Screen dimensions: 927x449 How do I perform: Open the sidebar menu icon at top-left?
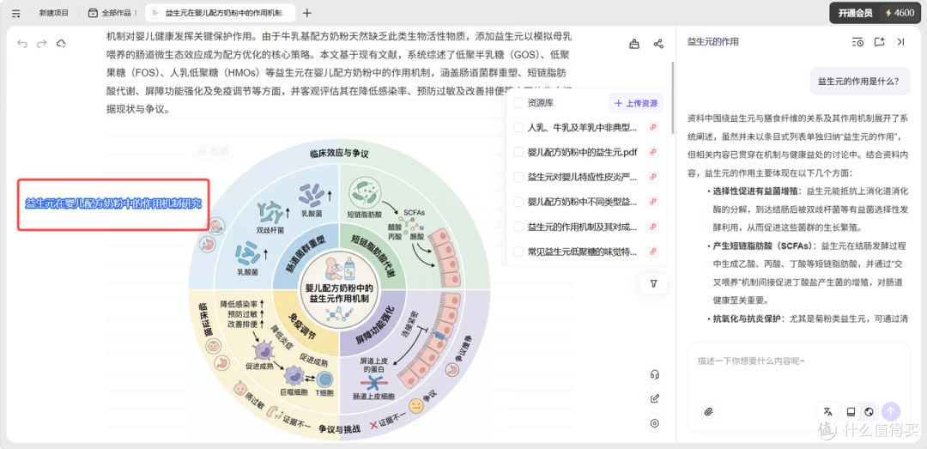16,13
